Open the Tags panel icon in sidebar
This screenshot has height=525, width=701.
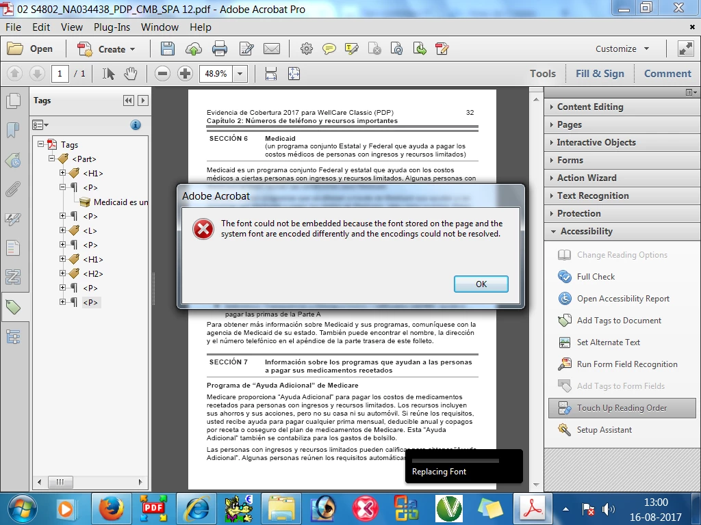[x=14, y=307]
